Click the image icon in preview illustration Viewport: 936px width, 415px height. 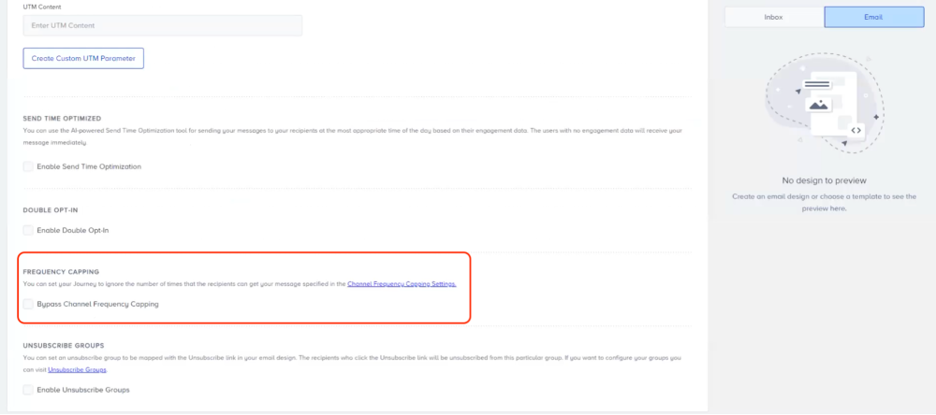818,106
